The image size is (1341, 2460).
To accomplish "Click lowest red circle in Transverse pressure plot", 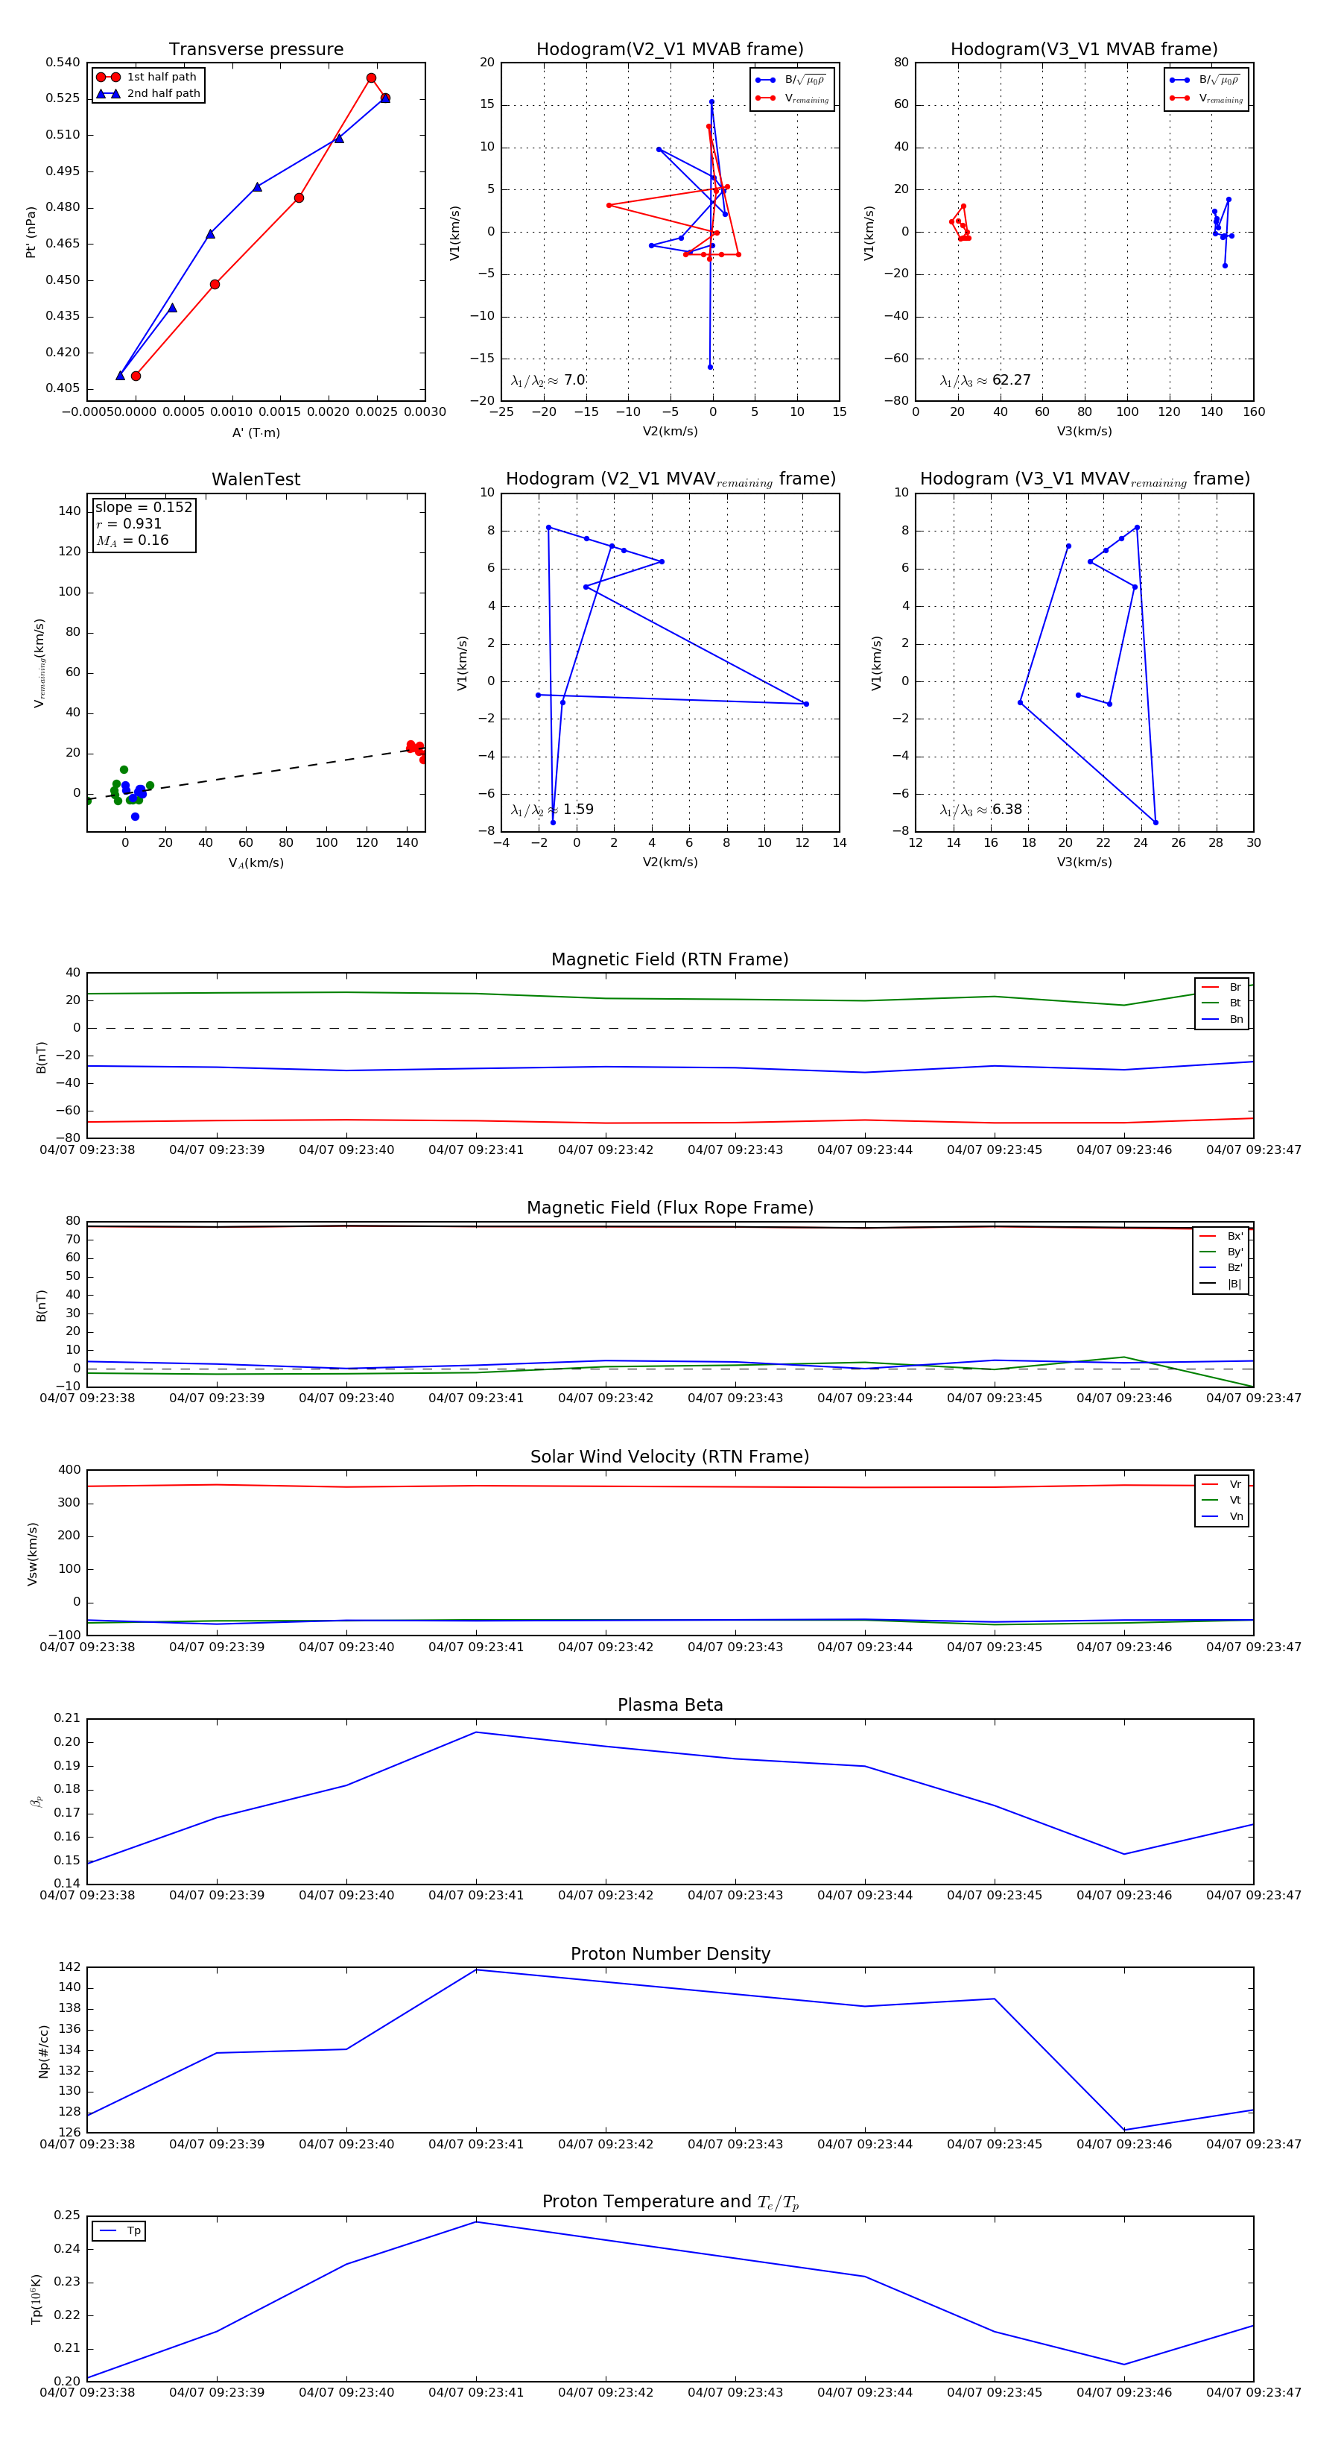I will point(136,376).
